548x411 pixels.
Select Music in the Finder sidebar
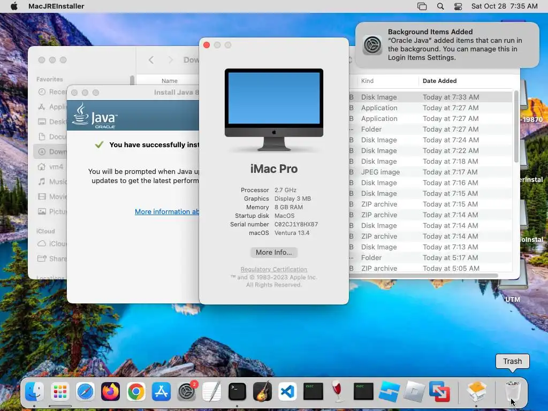(x=52, y=182)
